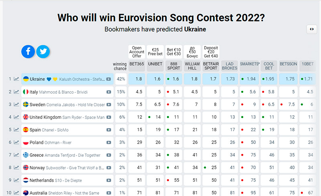Open Sweden odds trend chart icon
Screen dimensions: 321x196
pyautogui.click(x=16, y=105)
